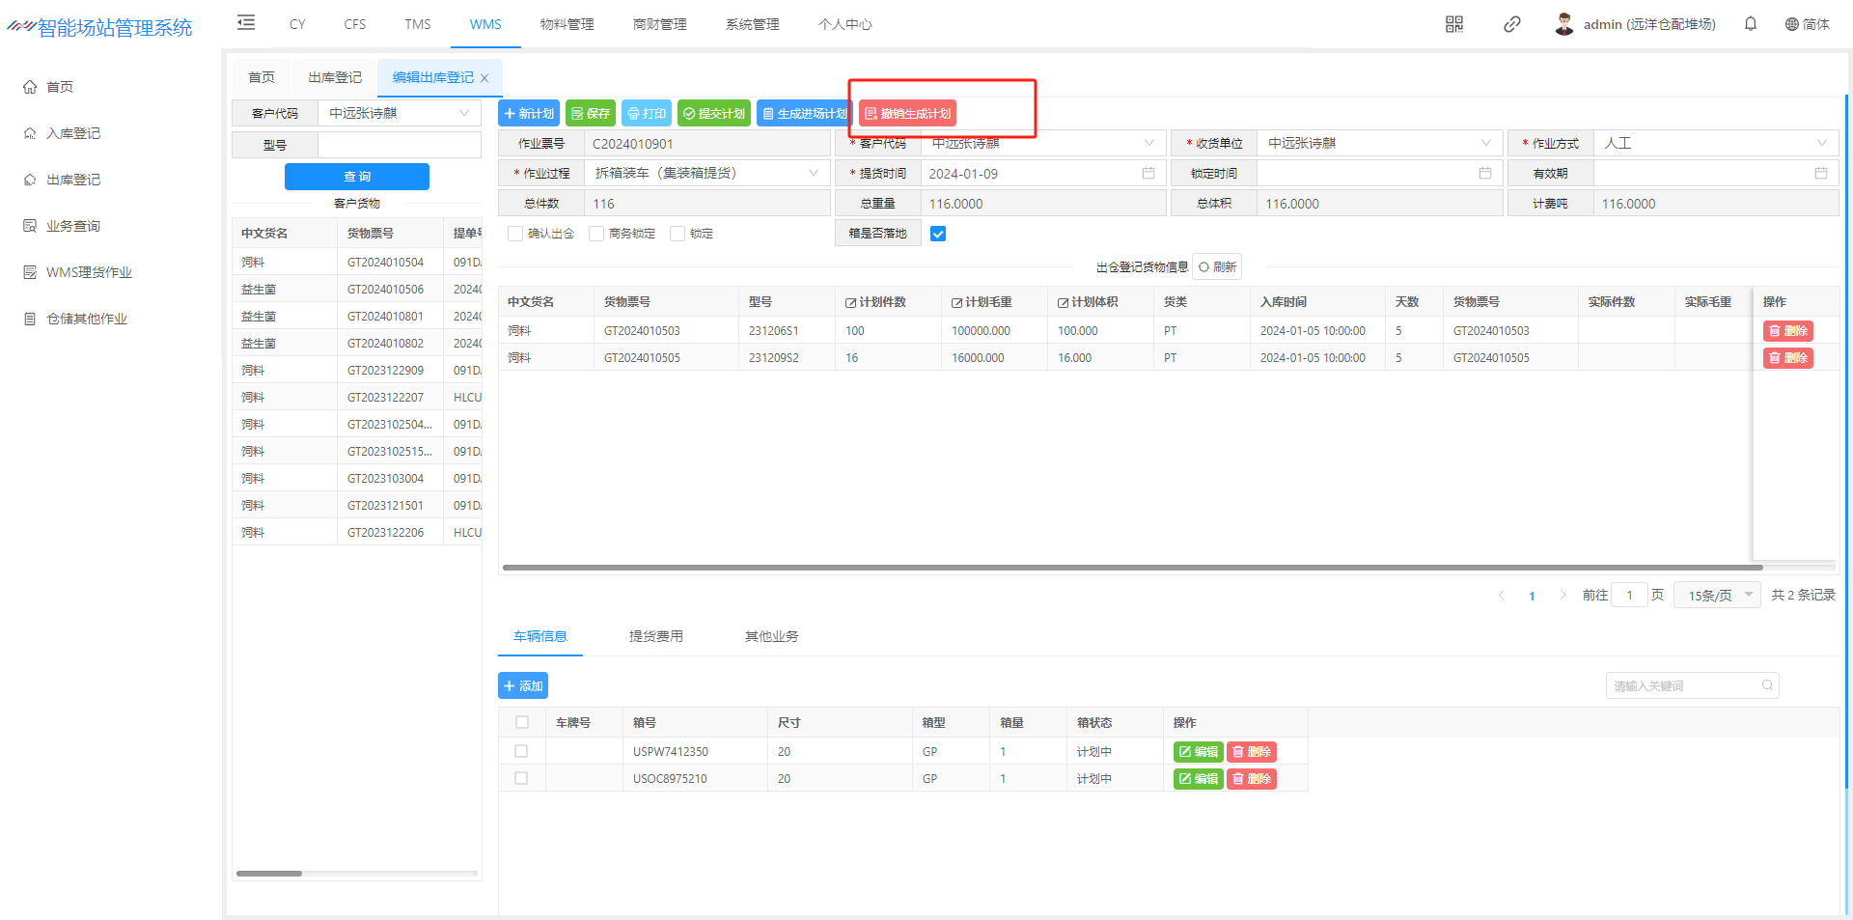
Task: Switch to the 提货费用 tab
Action: point(655,636)
